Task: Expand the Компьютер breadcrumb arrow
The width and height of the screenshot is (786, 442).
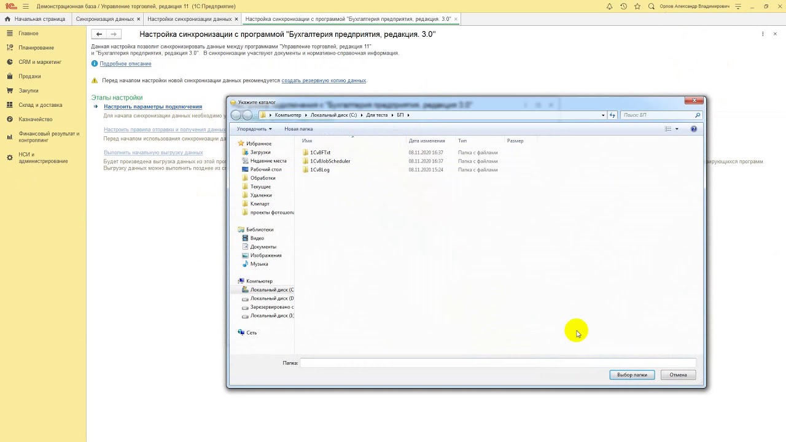Action: pyautogui.click(x=306, y=115)
